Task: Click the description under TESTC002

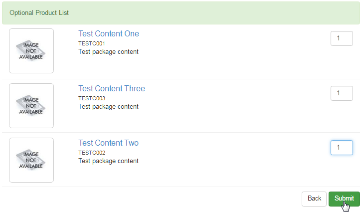Action: [x=108, y=161]
